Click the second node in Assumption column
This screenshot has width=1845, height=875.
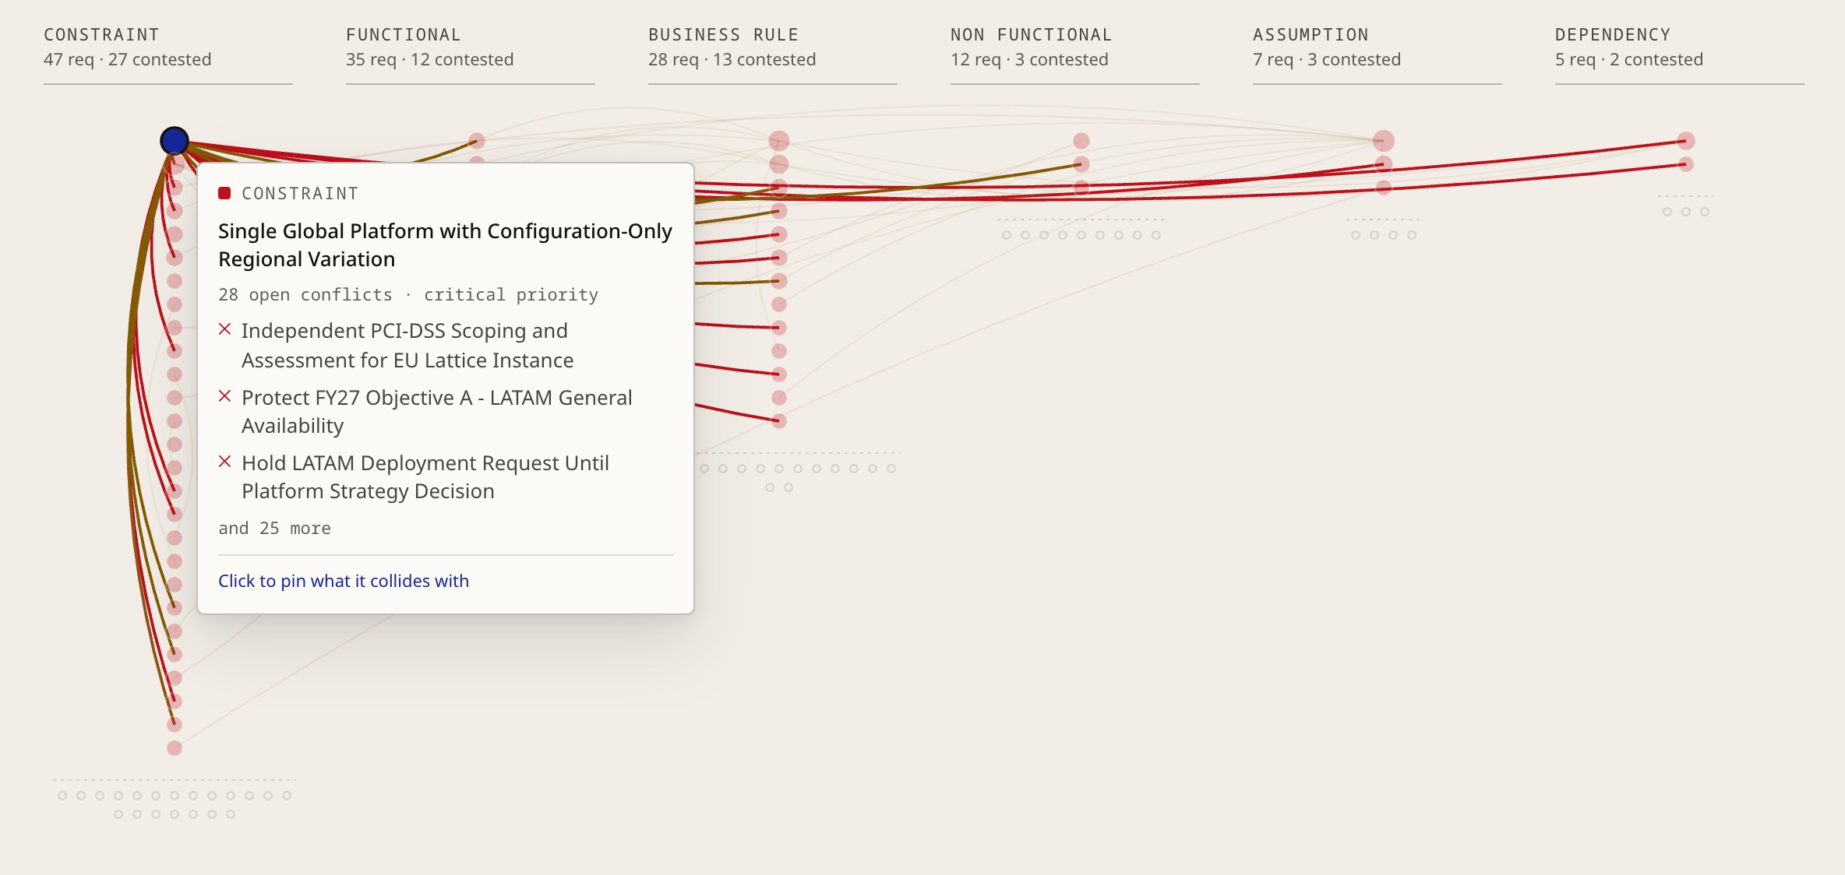pos(1384,164)
